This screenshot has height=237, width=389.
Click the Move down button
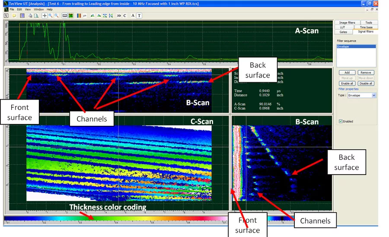(x=366, y=78)
